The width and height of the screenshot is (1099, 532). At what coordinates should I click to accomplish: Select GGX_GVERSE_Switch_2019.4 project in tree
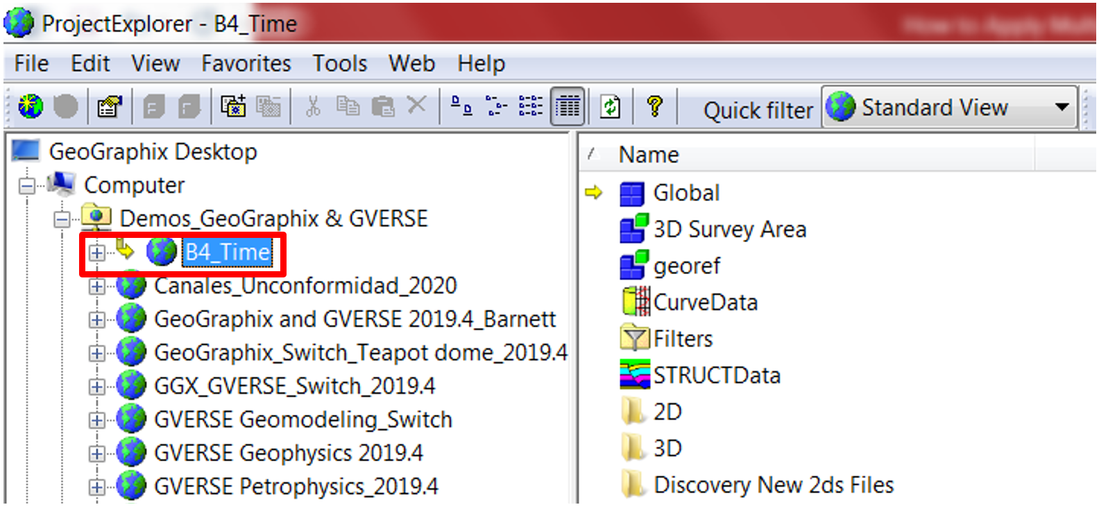(295, 386)
